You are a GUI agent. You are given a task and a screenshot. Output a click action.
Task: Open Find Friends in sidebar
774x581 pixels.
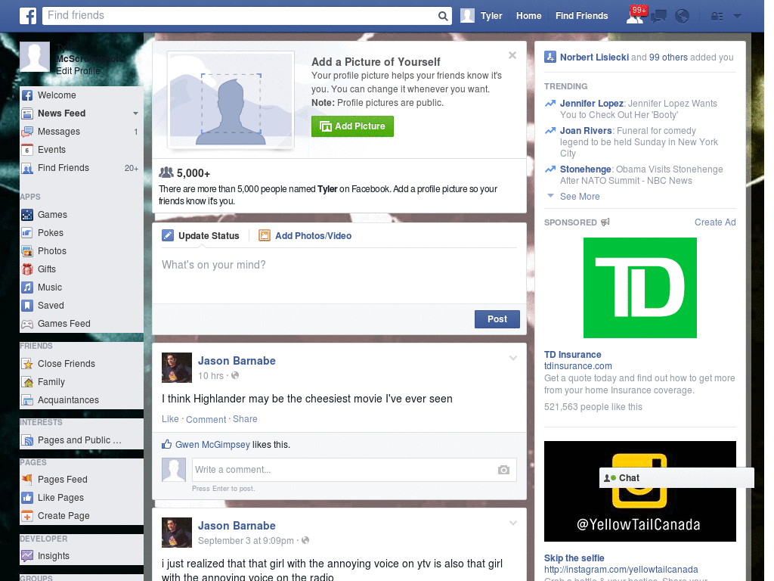pos(82,168)
